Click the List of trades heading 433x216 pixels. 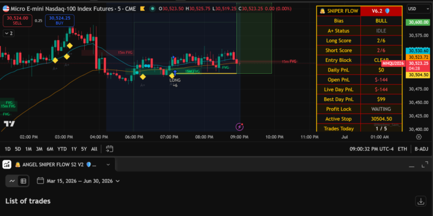pos(28,201)
